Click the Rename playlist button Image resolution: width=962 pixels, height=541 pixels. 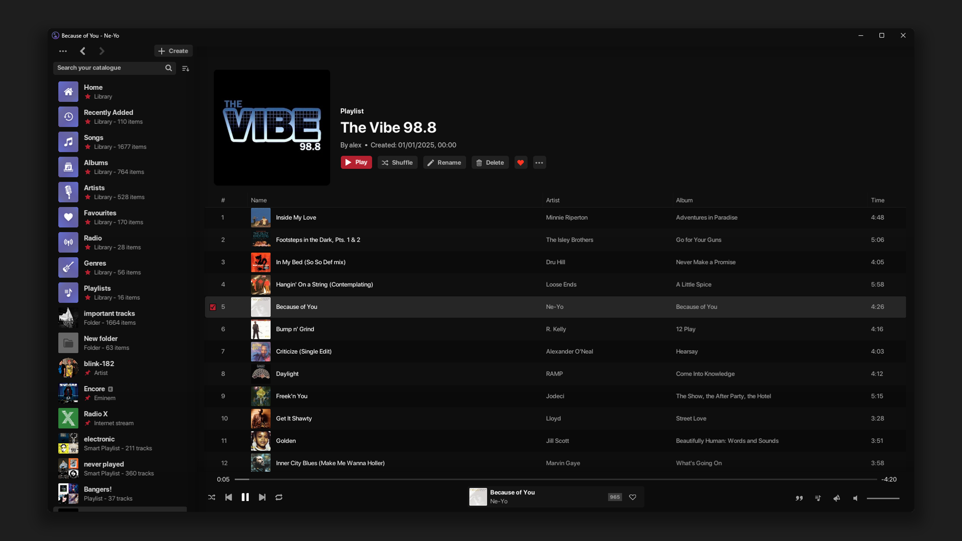444,163
